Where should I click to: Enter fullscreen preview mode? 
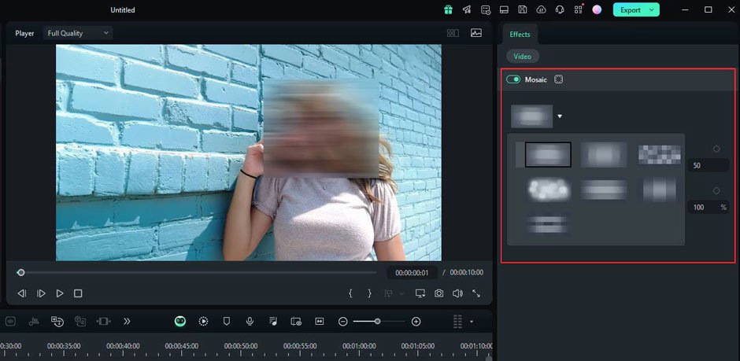[476, 293]
